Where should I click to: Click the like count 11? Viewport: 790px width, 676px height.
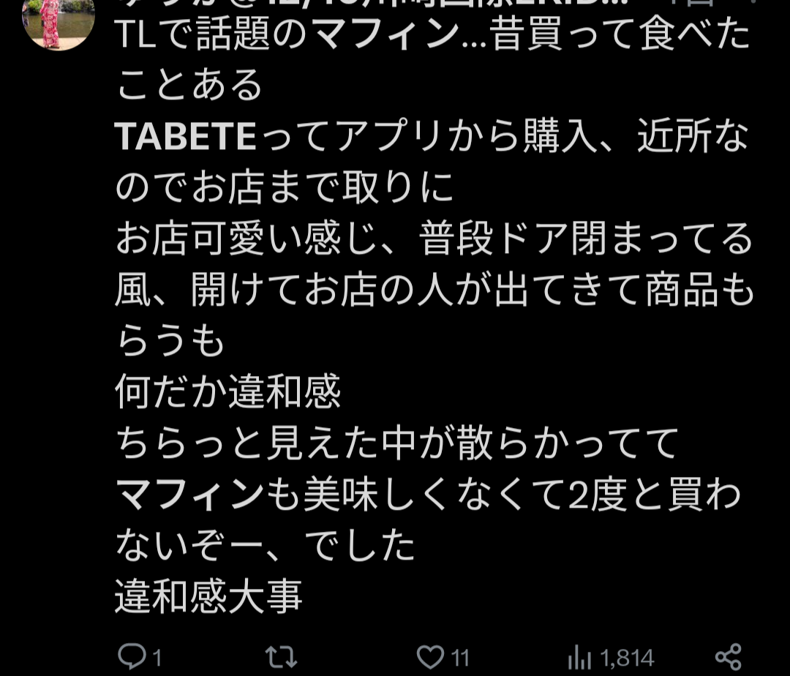tap(459, 658)
